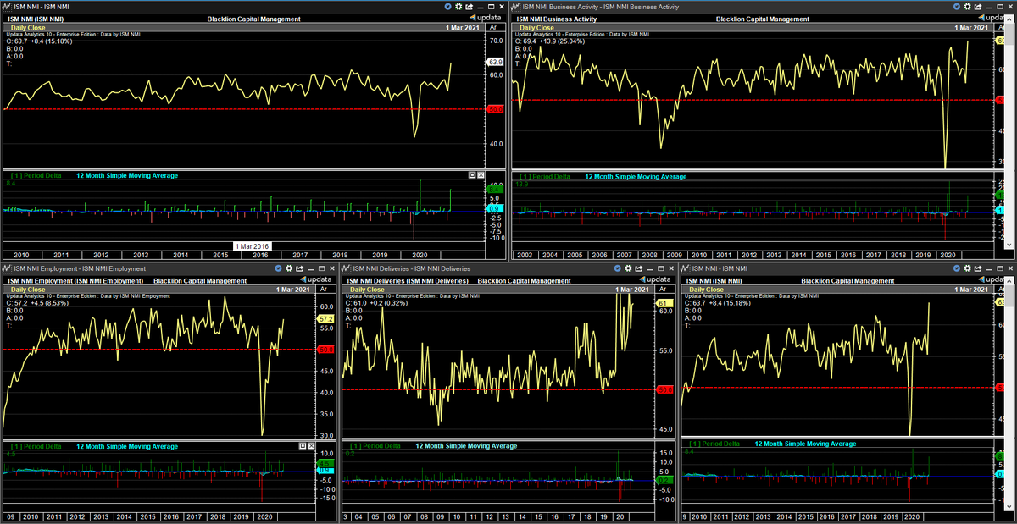The width and height of the screenshot is (1017, 524).
Task: Click chart icon in ISM NMI Deliveries title bar
Action: (347, 268)
